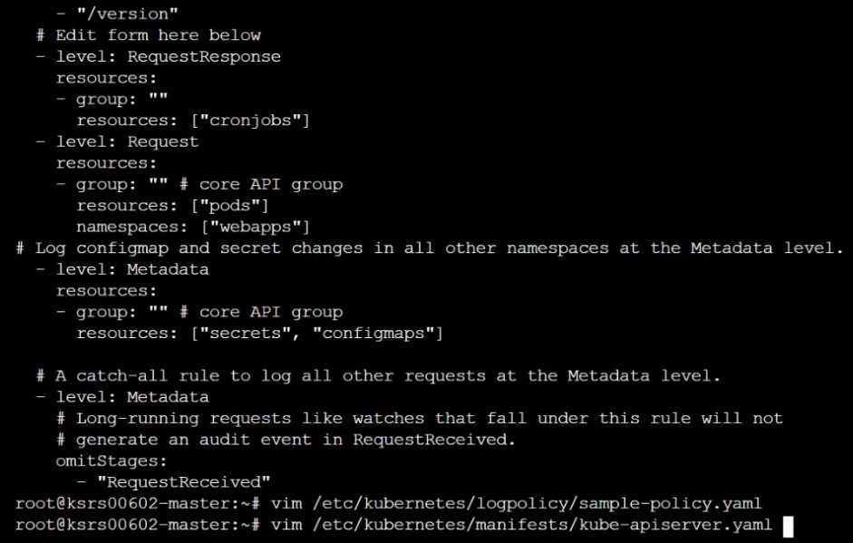Click the "# Edit form here below" comment

tap(150, 35)
